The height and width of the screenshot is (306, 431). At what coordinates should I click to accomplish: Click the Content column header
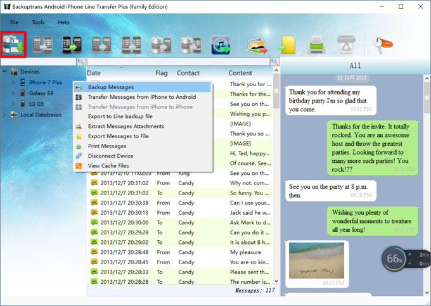coord(240,73)
